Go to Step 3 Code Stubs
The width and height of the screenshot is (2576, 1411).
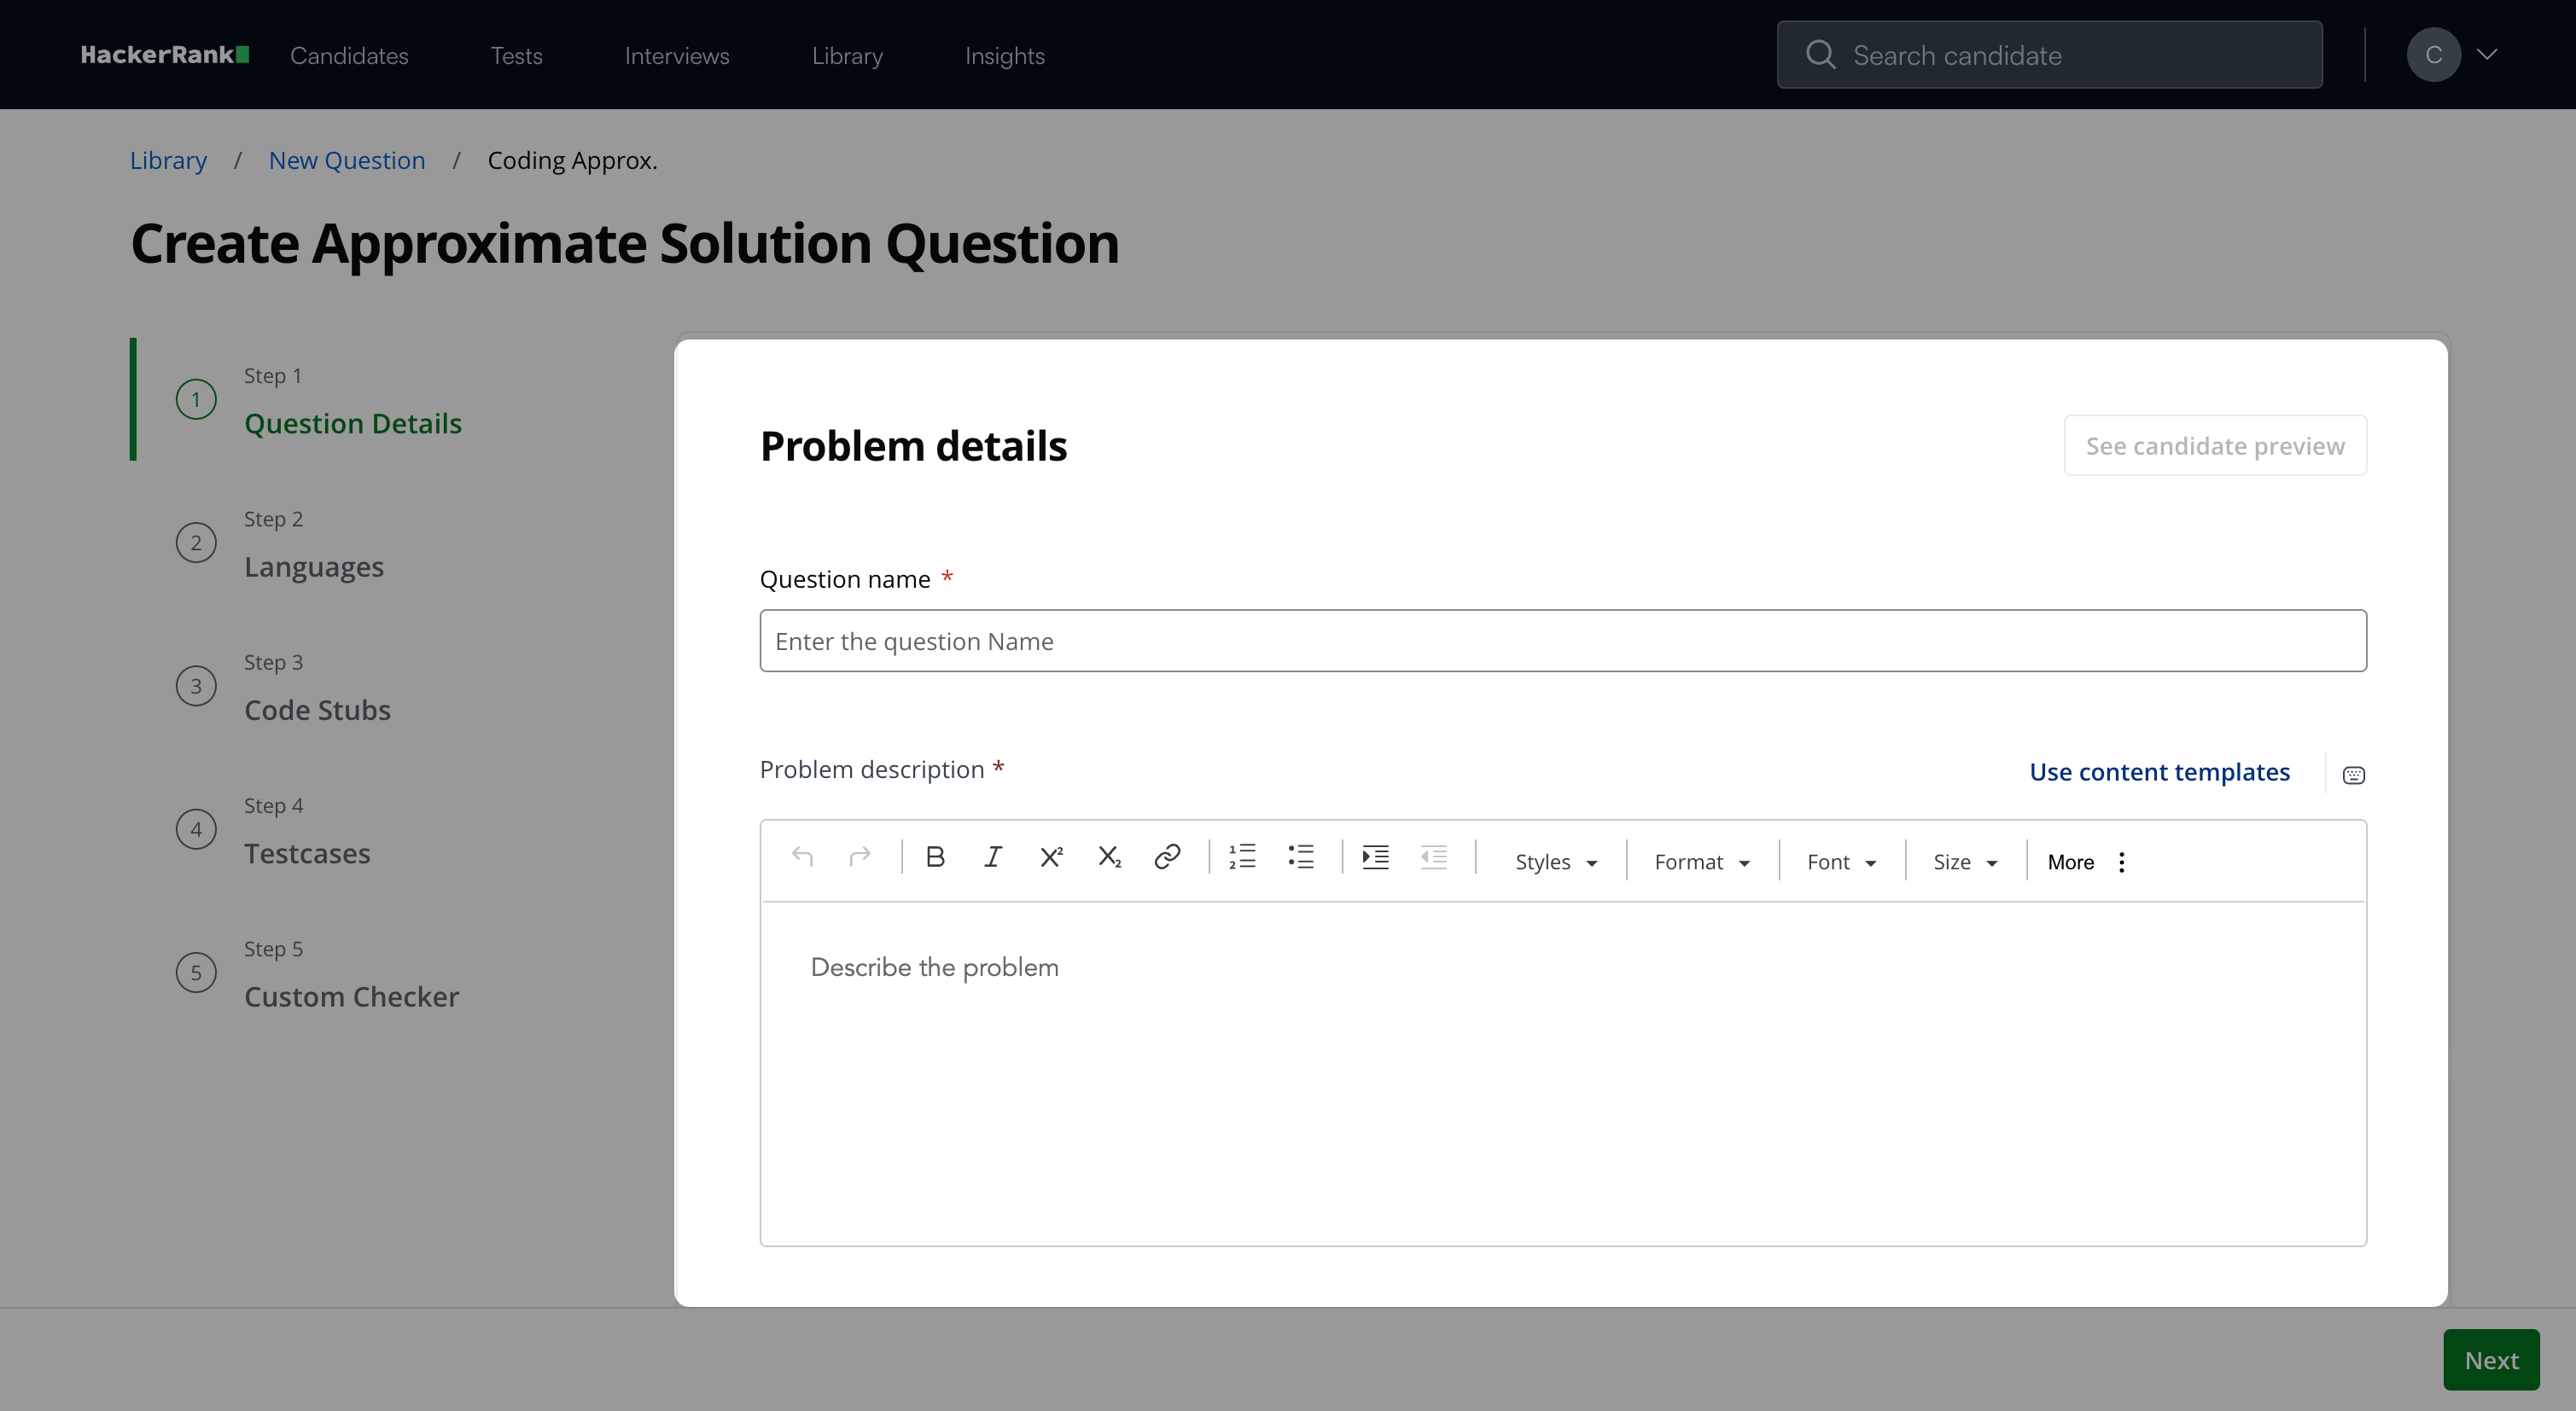point(284,688)
